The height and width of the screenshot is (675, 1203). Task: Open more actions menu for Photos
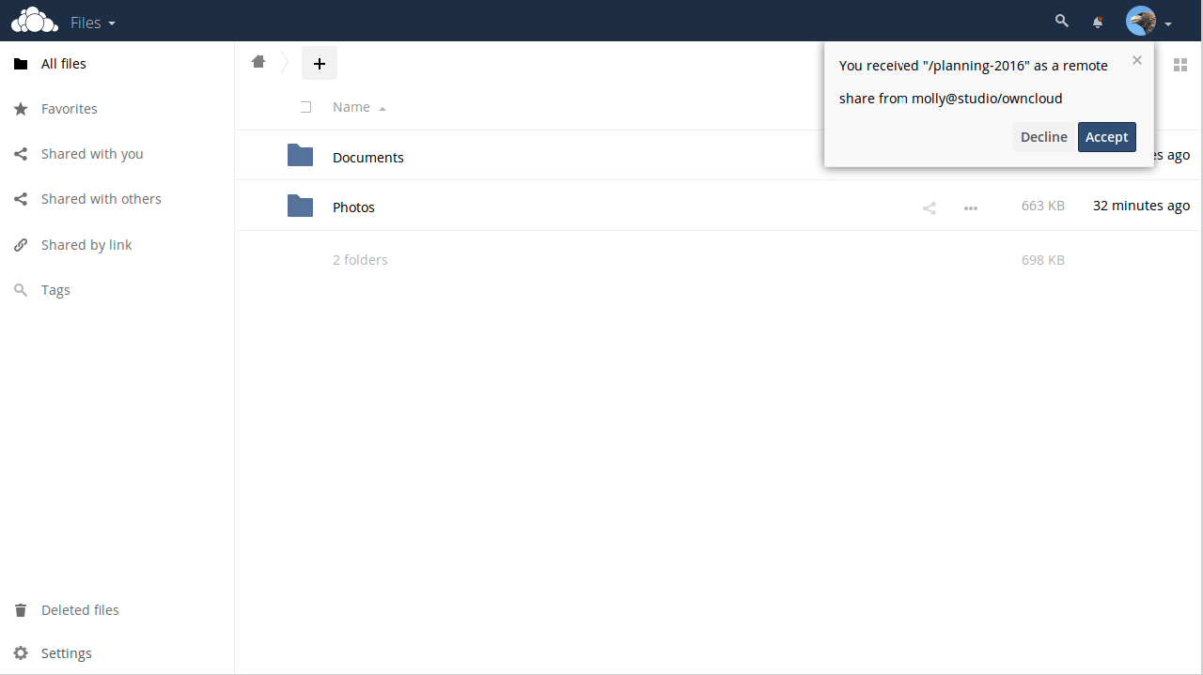click(971, 207)
